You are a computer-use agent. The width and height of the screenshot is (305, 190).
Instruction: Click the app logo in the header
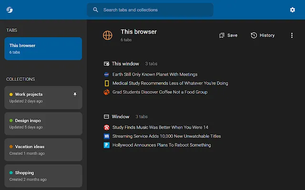tap(10, 9)
